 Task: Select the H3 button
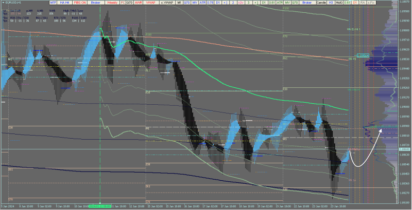click(331, 3)
